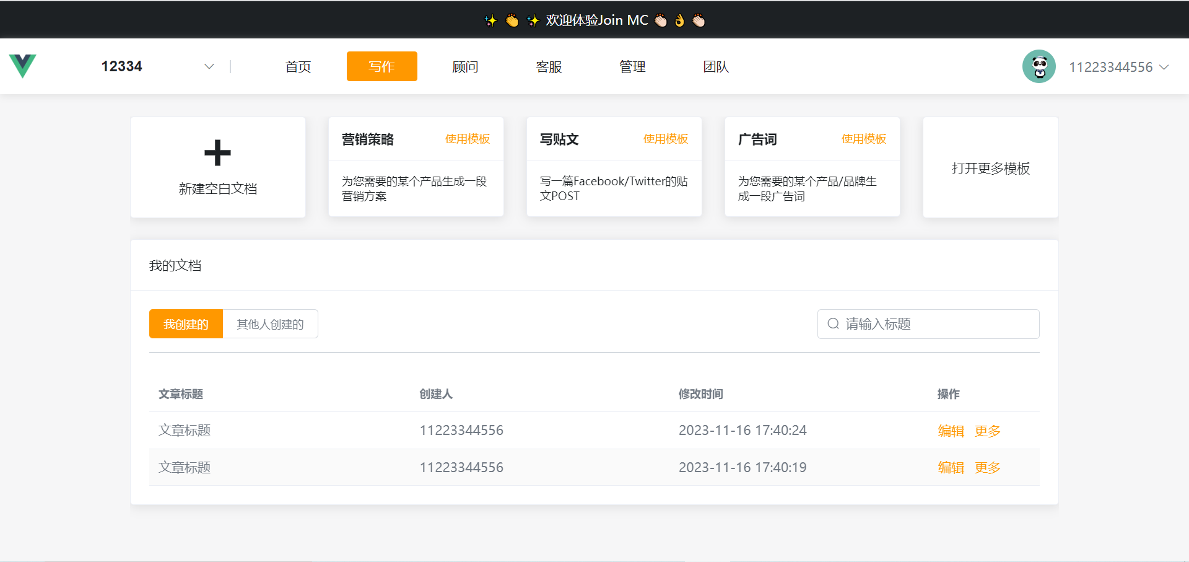Image resolution: width=1189 pixels, height=562 pixels.
Task: Switch to the 我创建的 tab
Action: [x=186, y=324]
